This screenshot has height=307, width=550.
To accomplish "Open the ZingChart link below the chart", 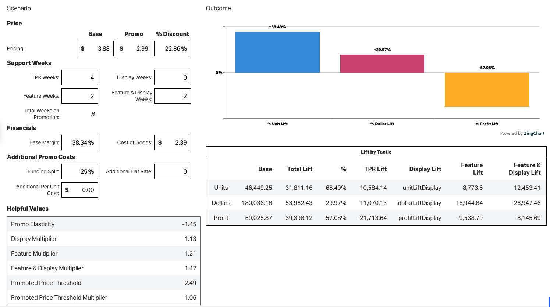I will (534, 133).
